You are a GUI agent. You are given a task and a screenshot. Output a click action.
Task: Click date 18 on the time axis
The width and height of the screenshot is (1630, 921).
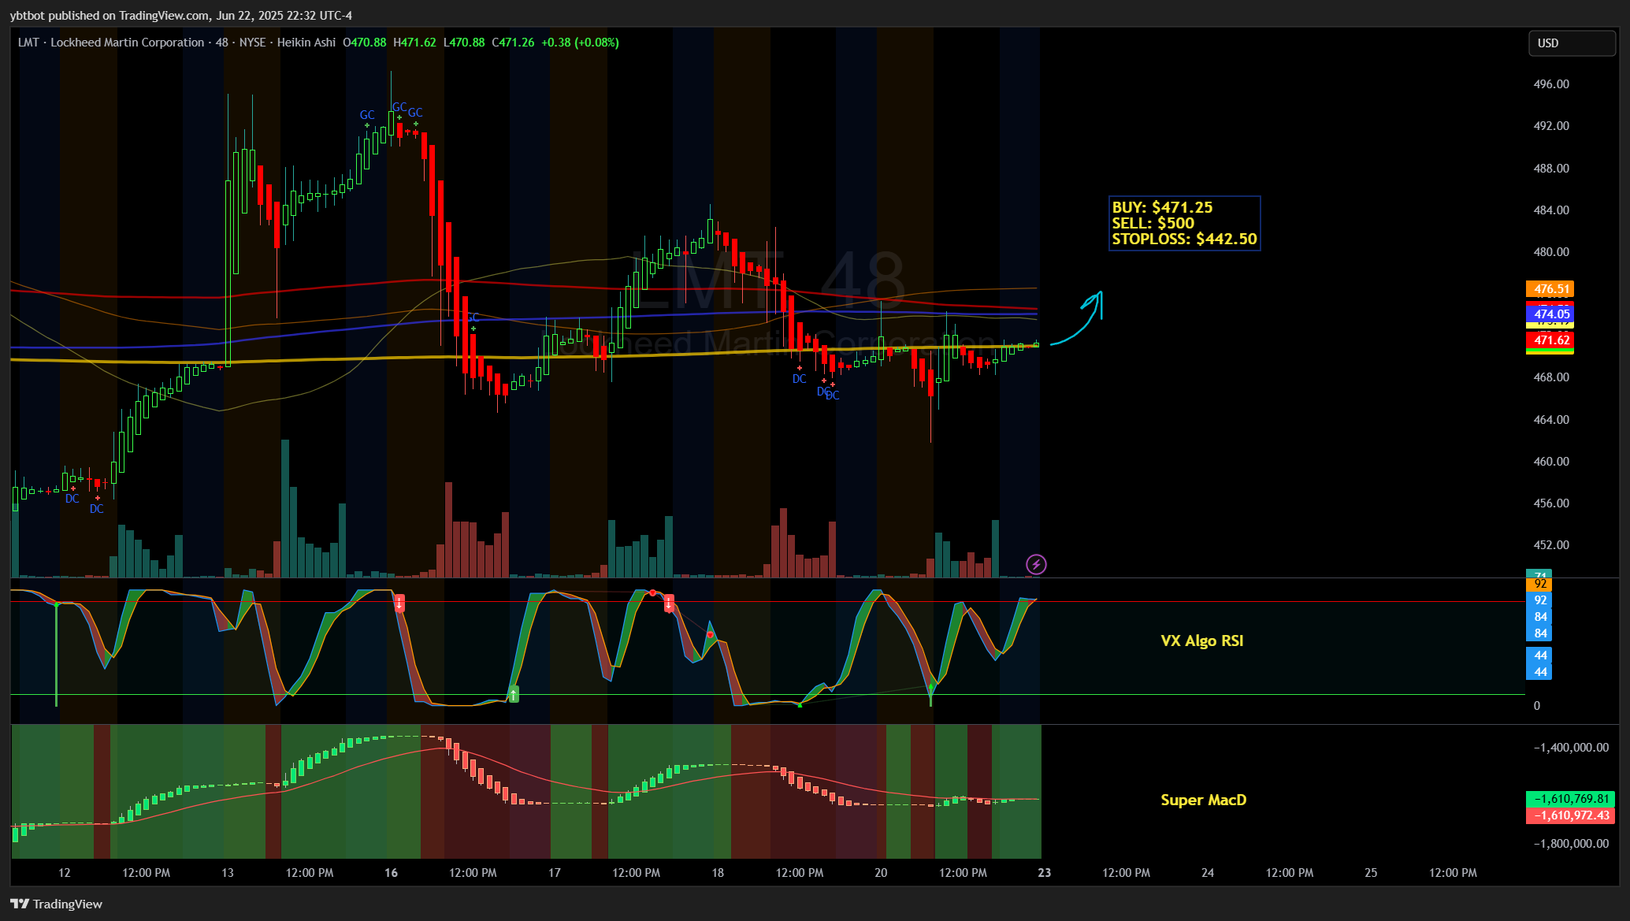point(718,873)
